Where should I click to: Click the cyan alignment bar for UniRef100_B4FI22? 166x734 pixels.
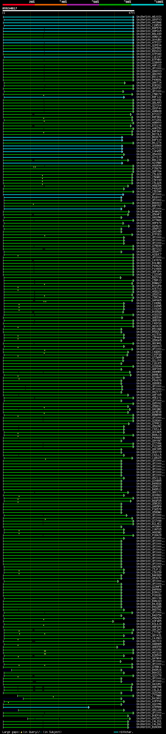click(x=64, y=97)
